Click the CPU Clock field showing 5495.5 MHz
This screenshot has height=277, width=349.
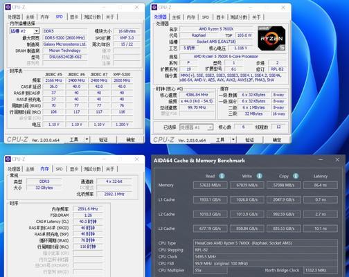(265, 256)
